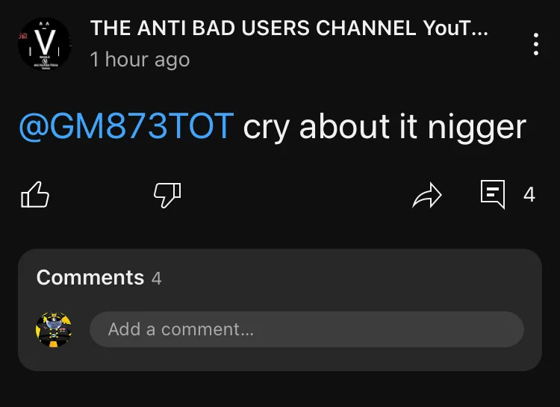This screenshot has height=407, width=560.
Task: Tap your profile avatar beside comment box
Action: click(54, 329)
